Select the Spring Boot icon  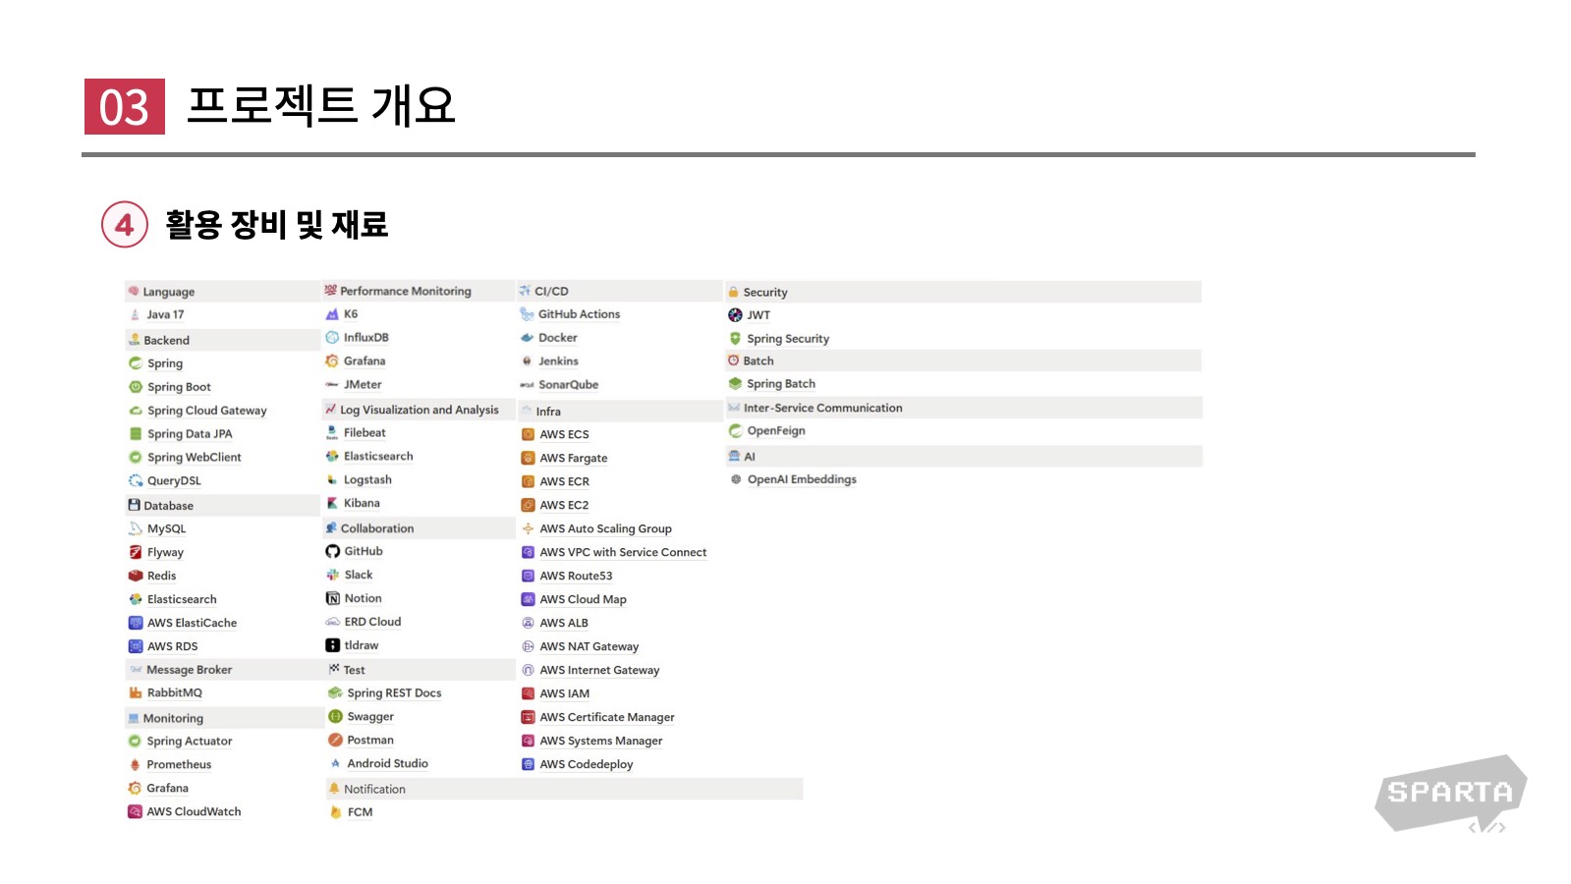pyautogui.click(x=136, y=387)
